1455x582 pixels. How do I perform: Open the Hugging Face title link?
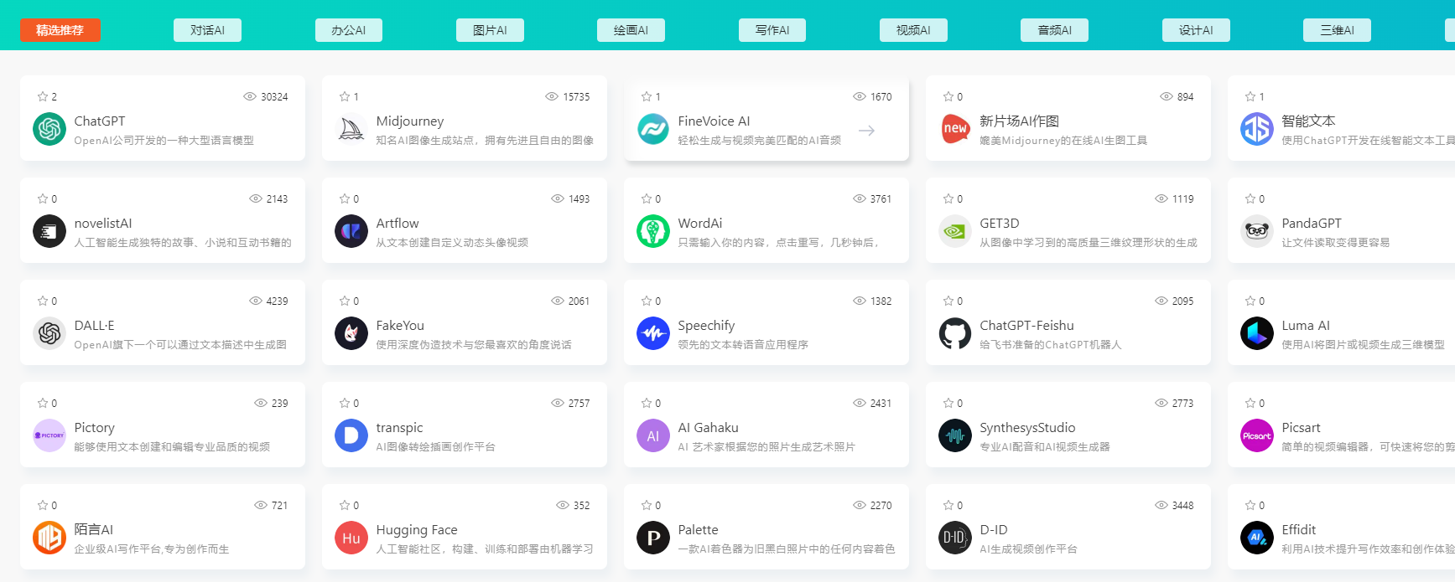[x=417, y=530]
